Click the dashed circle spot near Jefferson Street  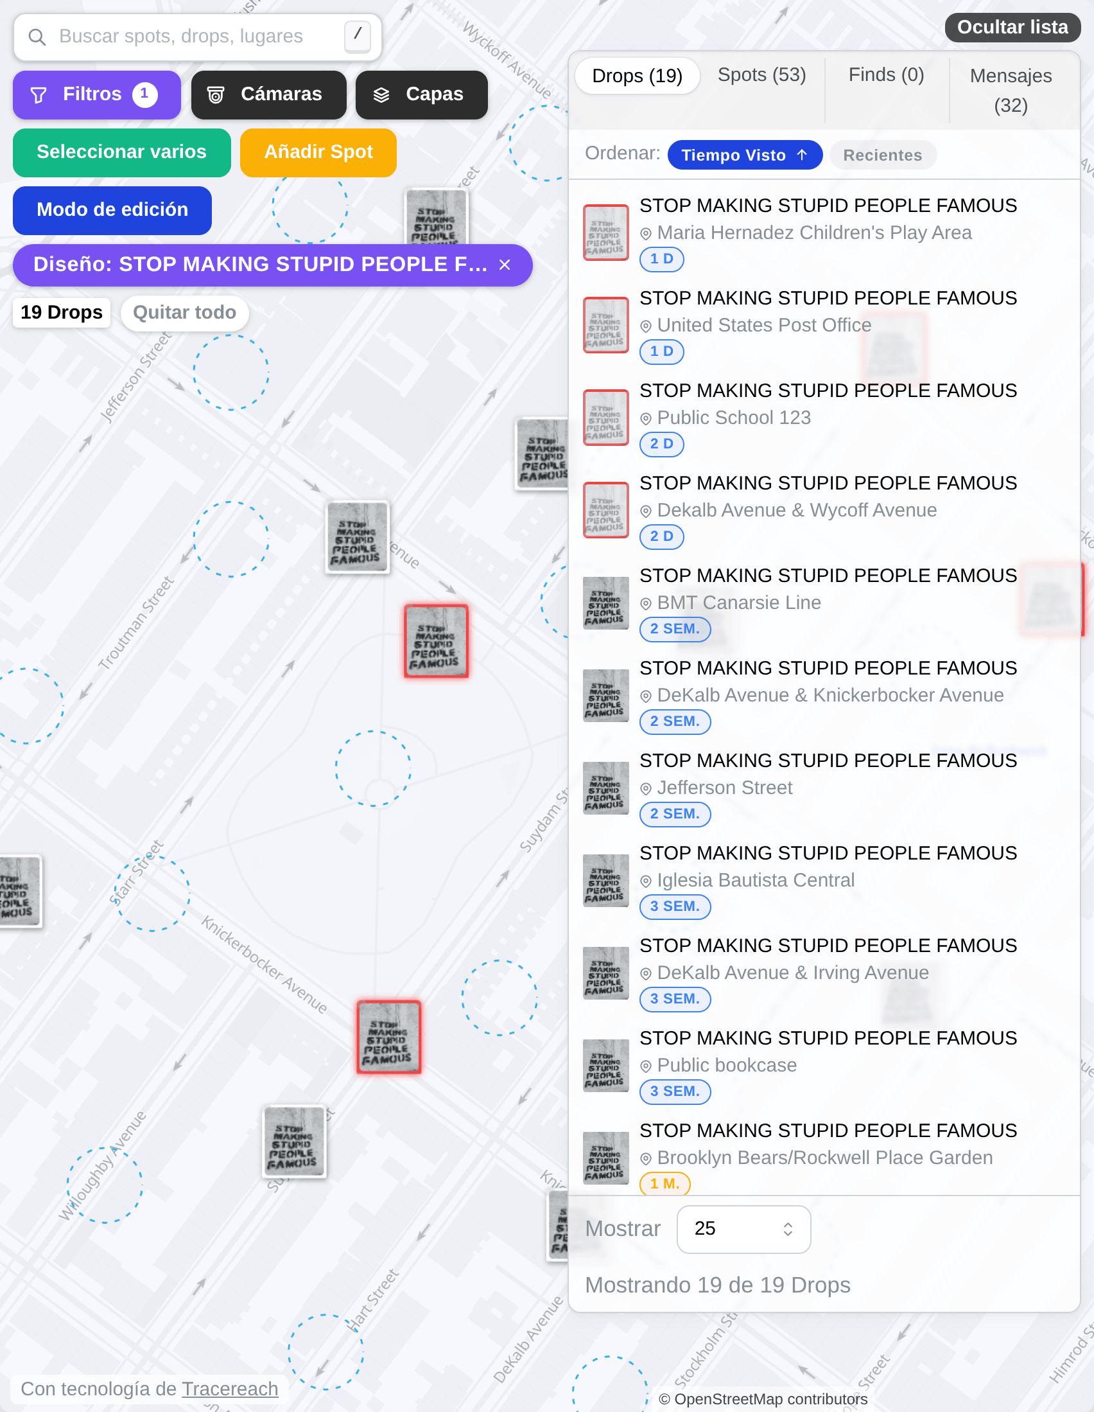click(x=230, y=372)
